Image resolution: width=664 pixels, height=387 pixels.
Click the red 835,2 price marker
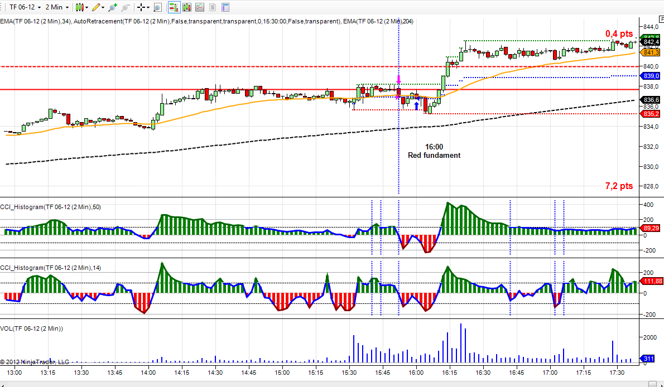pos(651,114)
